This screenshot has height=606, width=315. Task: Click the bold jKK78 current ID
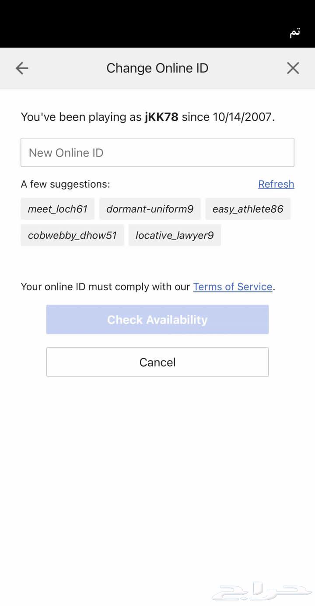pos(161,117)
